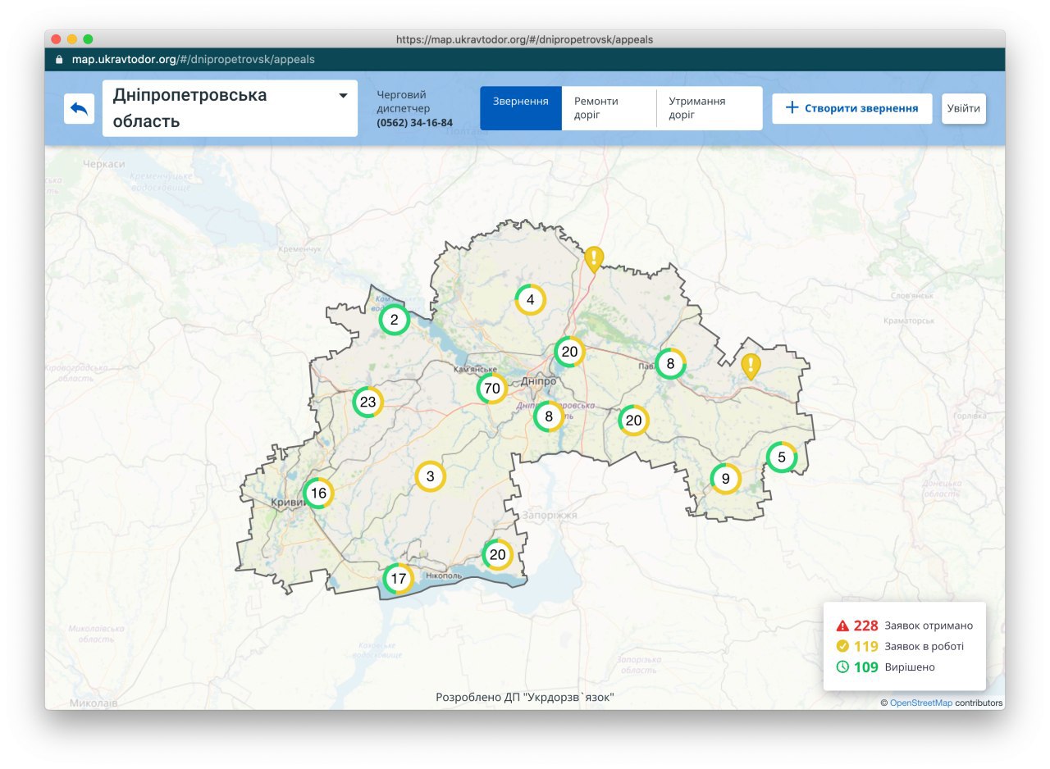
Task: Click the Створити звернення button
Action: (851, 108)
